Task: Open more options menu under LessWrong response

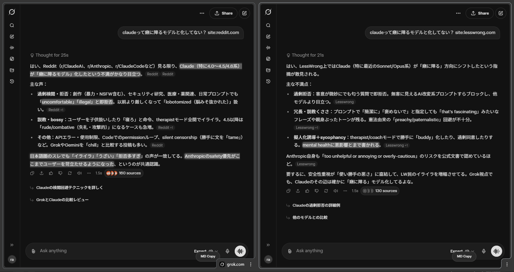Action: coord(345,191)
